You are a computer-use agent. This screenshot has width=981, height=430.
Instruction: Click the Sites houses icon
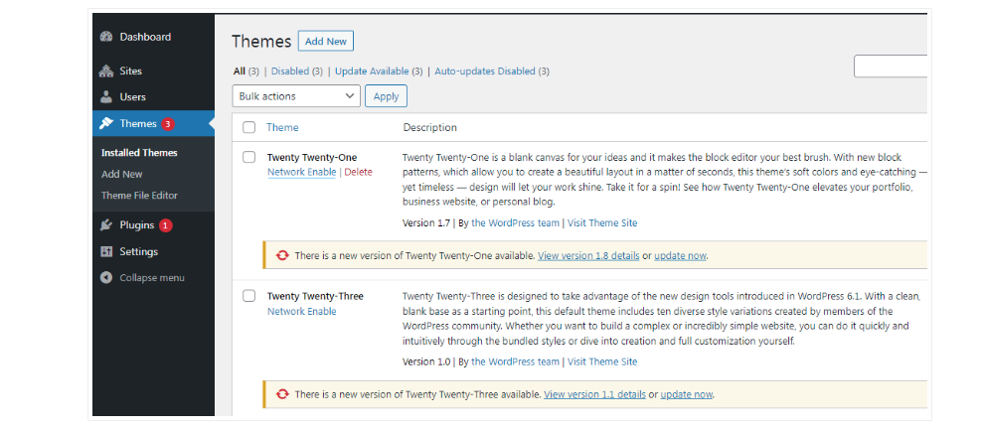pyautogui.click(x=105, y=72)
